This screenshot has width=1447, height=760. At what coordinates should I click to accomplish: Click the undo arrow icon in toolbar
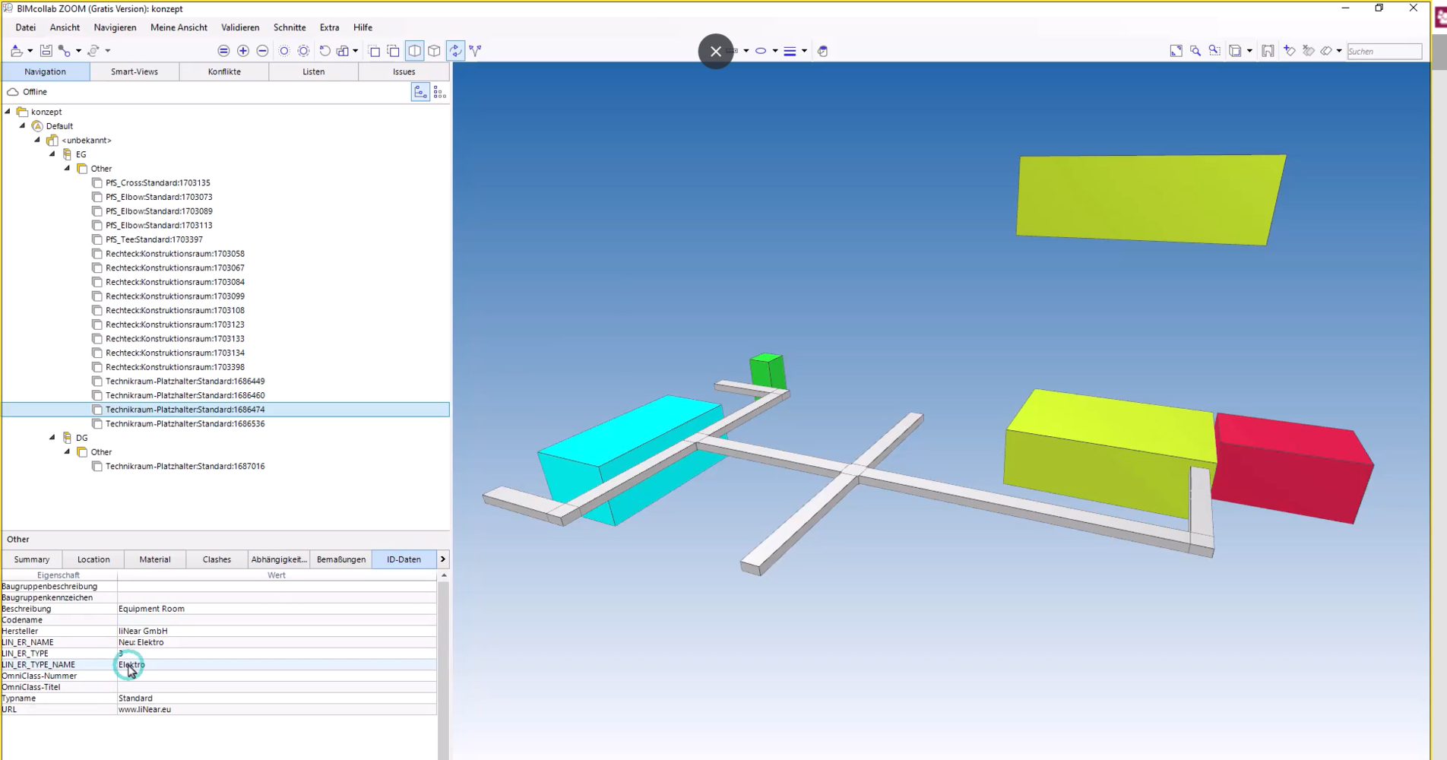(x=325, y=51)
